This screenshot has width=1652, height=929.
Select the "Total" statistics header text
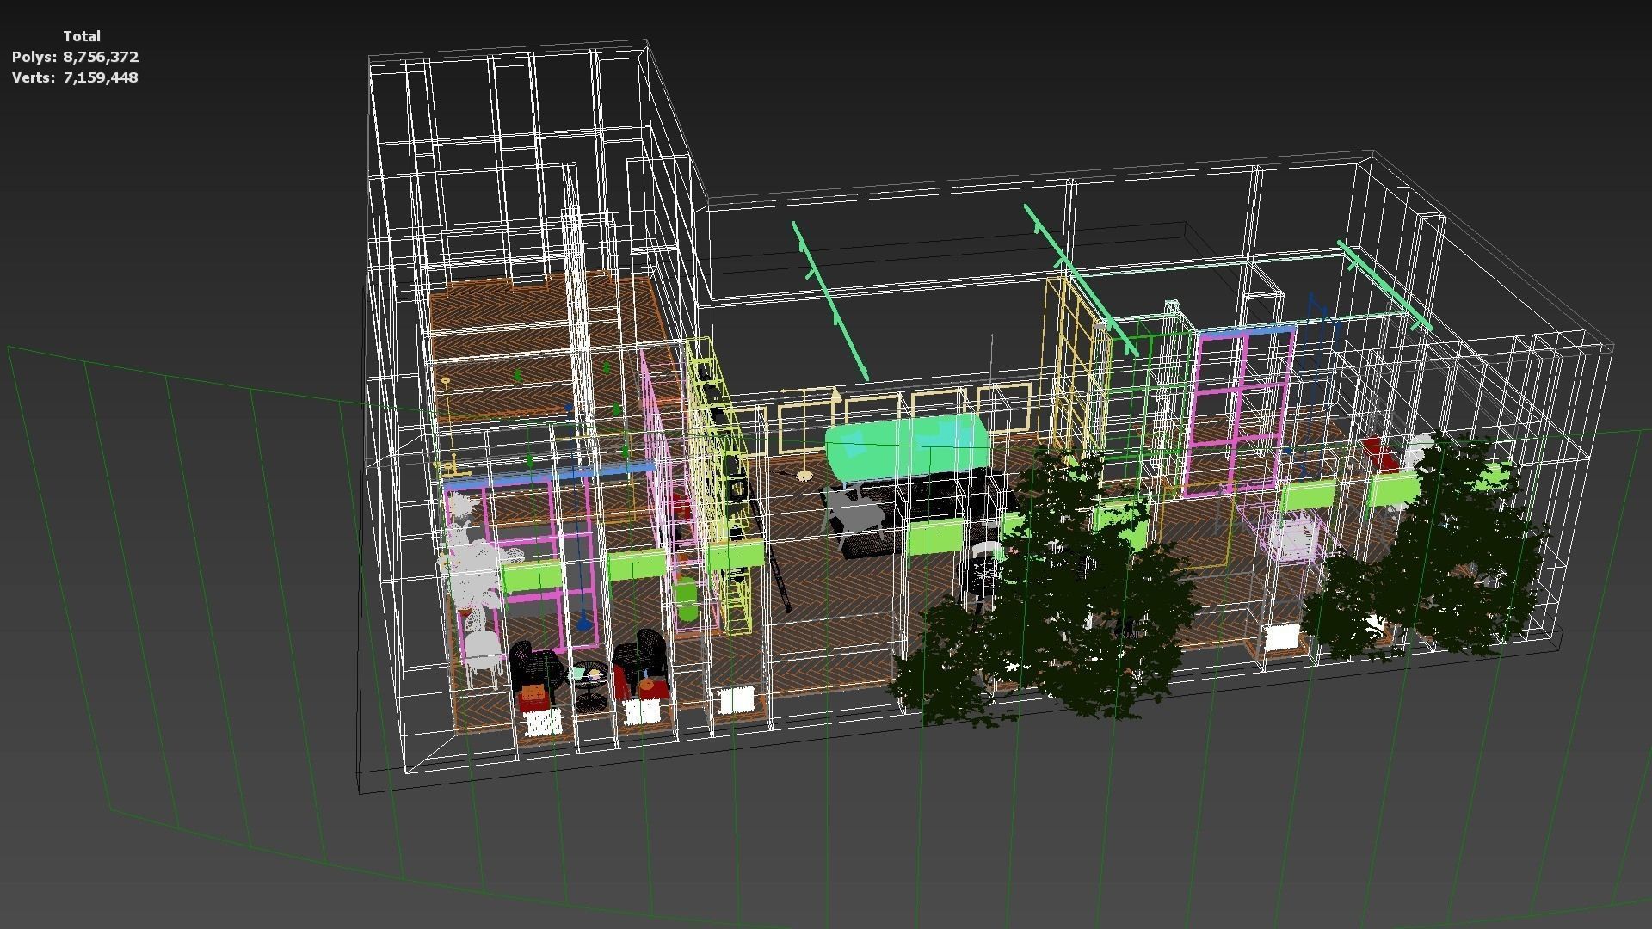[82, 36]
